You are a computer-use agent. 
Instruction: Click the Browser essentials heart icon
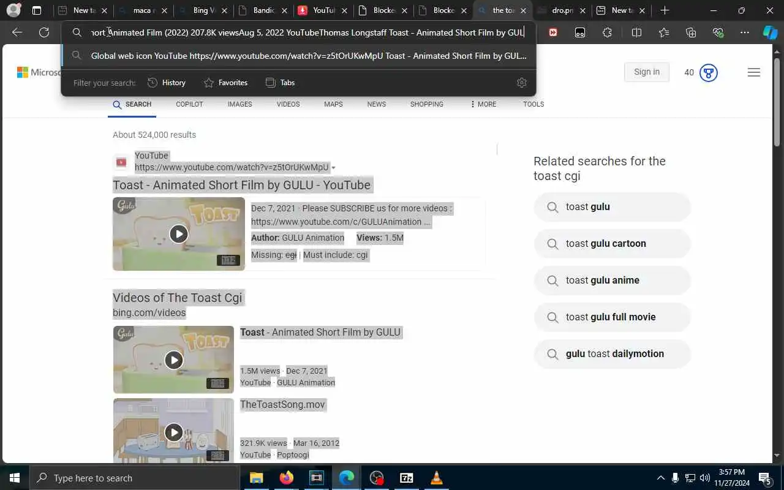[x=718, y=32]
